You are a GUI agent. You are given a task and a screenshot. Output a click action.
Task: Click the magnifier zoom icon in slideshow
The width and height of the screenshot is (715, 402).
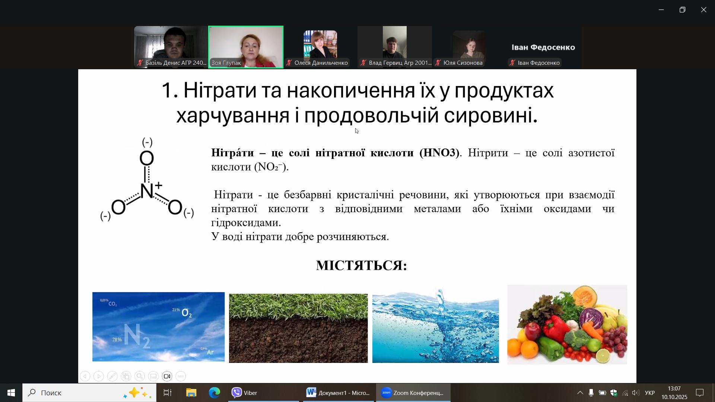coord(140,376)
